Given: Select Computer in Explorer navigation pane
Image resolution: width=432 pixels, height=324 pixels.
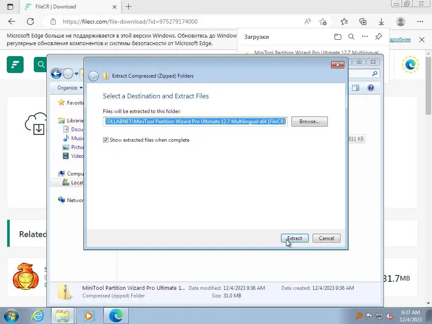Looking at the screenshot, I should (70, 173).
